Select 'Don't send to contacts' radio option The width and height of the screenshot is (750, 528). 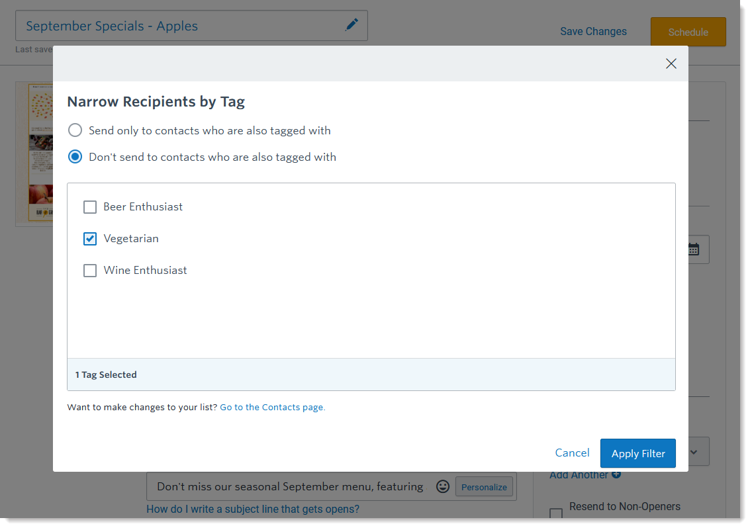tap(75, 156)
